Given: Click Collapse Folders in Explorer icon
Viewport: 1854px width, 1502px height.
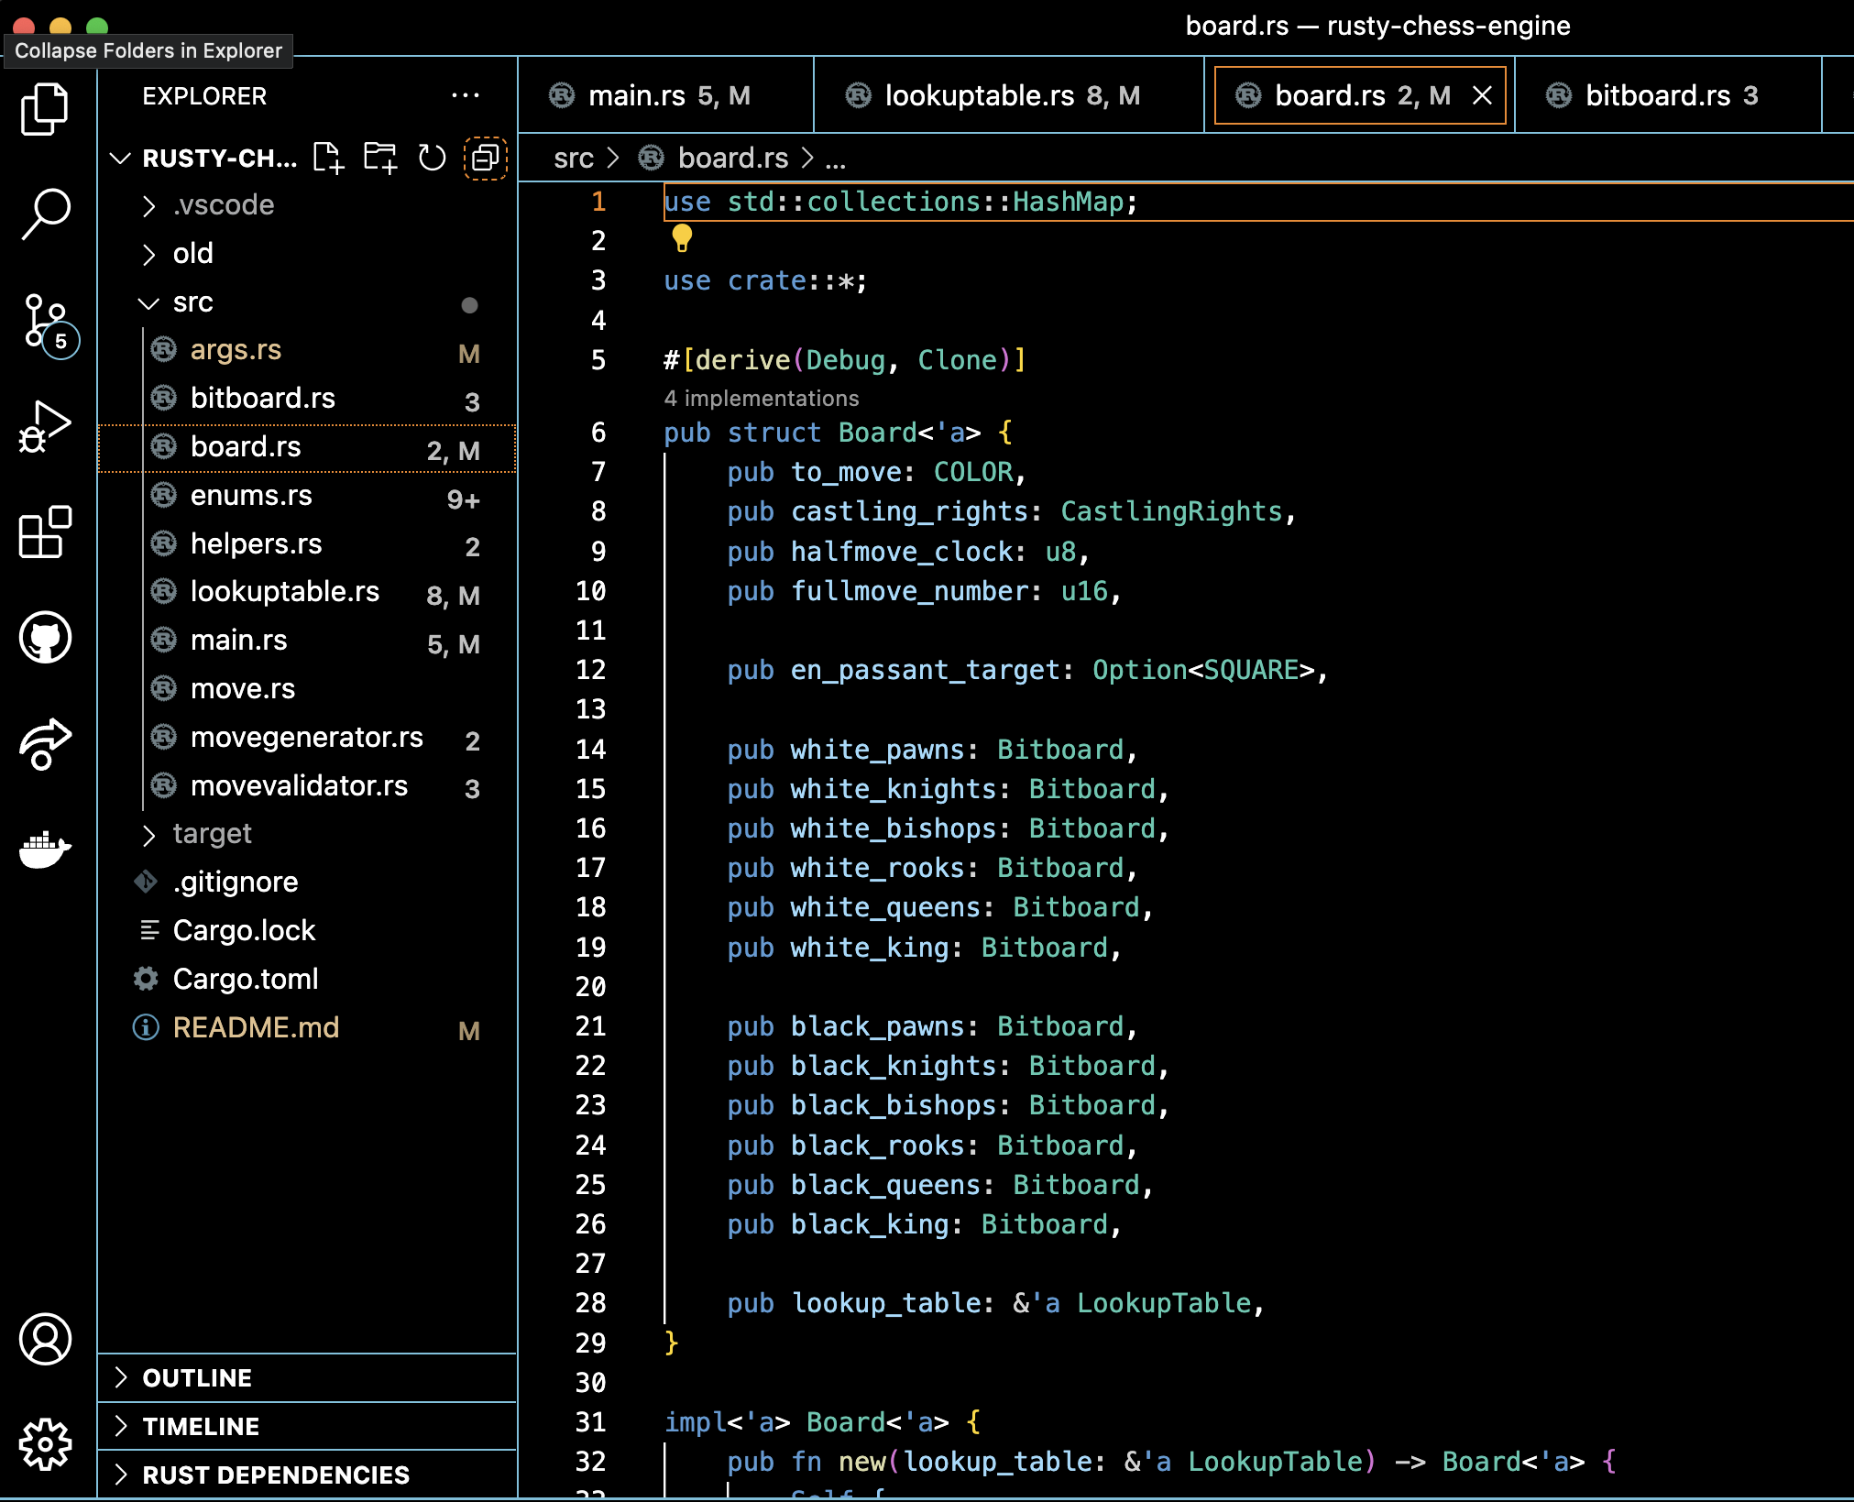Looking at the screenshot, I should (485, 158).
